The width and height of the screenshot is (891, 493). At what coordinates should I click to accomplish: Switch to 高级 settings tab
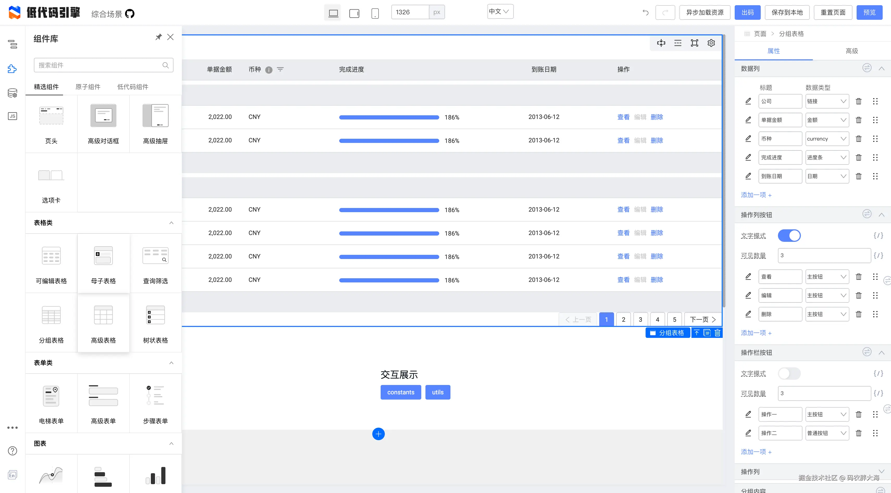[852, 51]
